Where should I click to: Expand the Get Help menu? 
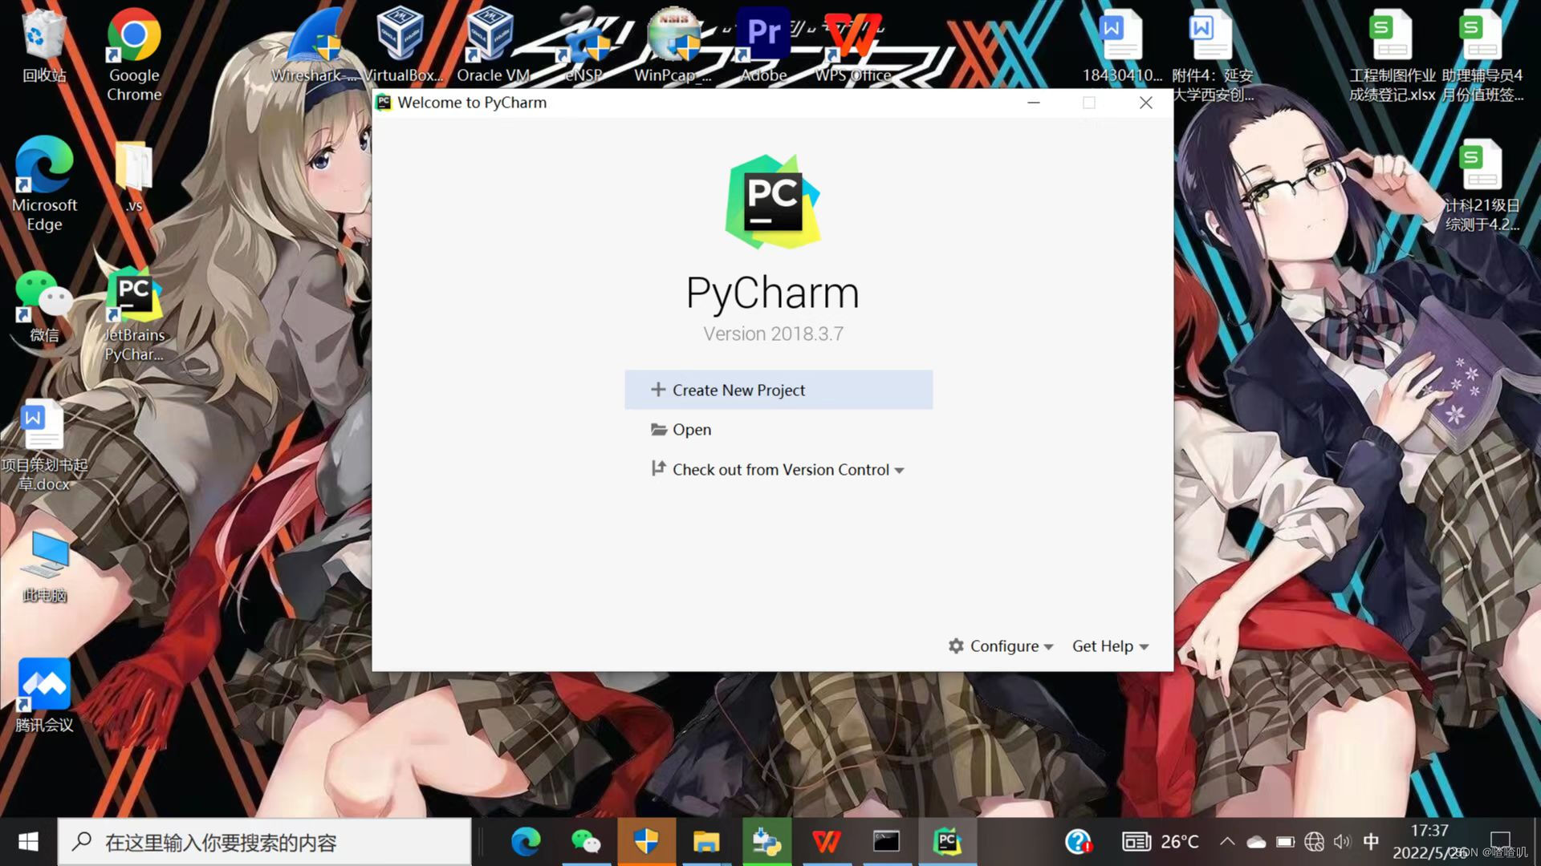(x=1110, y=646)
